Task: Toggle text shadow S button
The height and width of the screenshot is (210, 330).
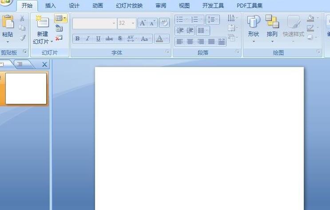Action: [x=120, y=39]
